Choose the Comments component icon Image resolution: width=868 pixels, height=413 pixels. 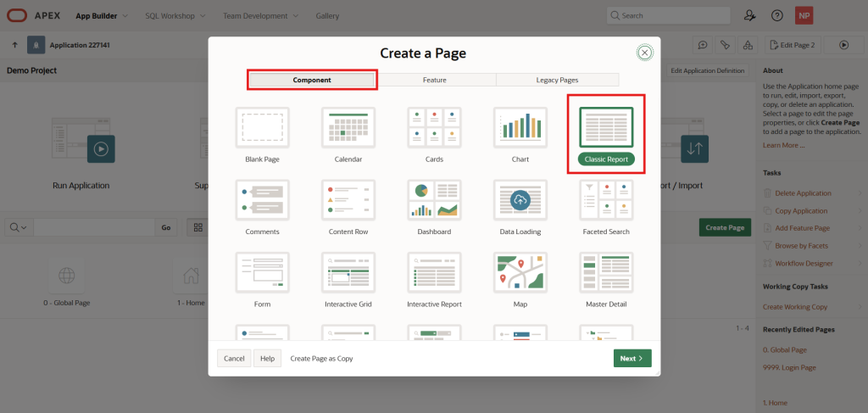tap(263, 200)
